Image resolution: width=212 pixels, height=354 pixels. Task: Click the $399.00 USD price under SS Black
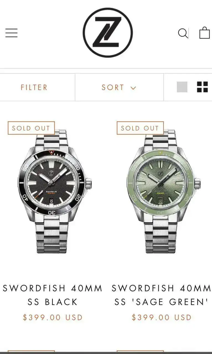point(53,317)
